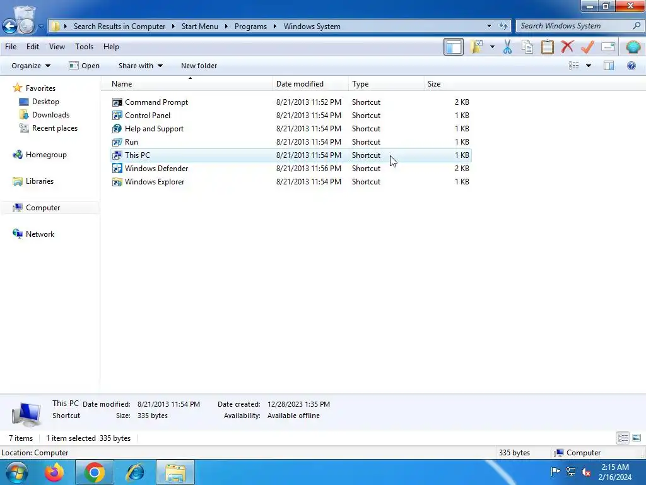Open Downloads in the navigation pane

tap(50, 115)
